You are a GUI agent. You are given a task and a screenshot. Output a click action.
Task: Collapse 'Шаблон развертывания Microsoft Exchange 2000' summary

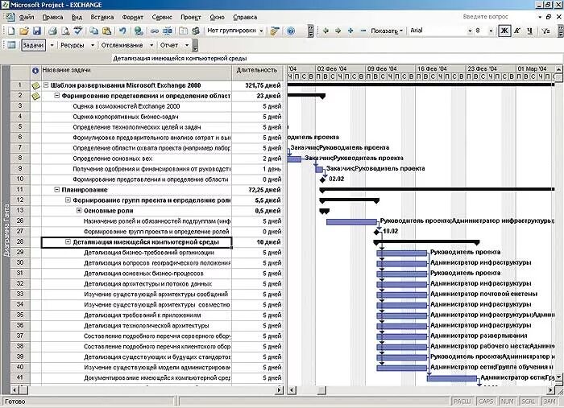click(x=46, y=85)
